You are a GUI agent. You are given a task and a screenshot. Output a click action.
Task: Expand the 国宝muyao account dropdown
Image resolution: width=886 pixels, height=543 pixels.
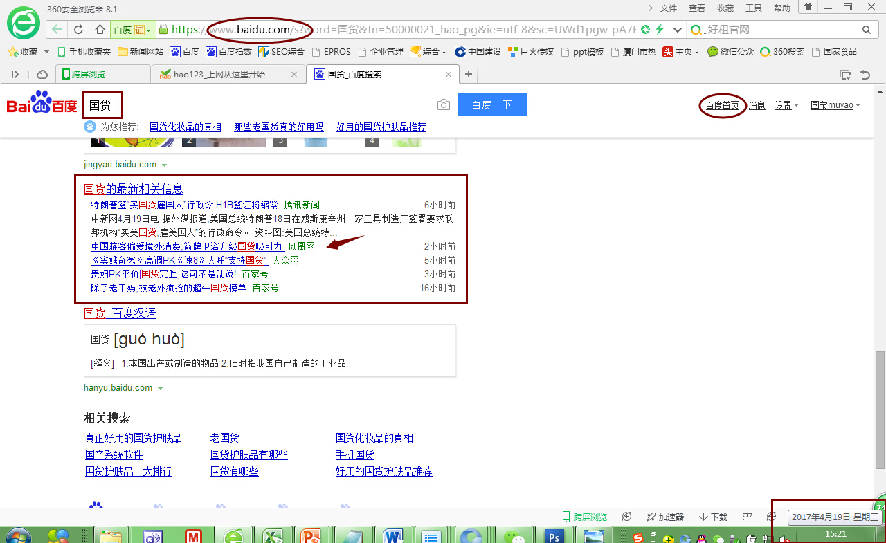coord(835,106)
